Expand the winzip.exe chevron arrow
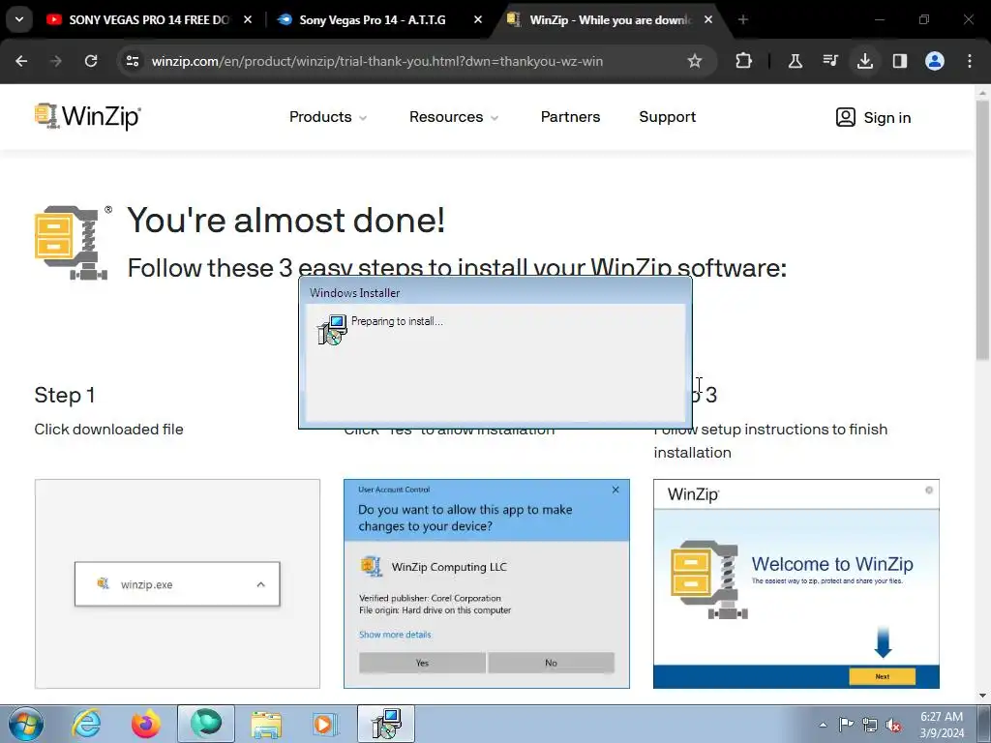 point(261,584)
